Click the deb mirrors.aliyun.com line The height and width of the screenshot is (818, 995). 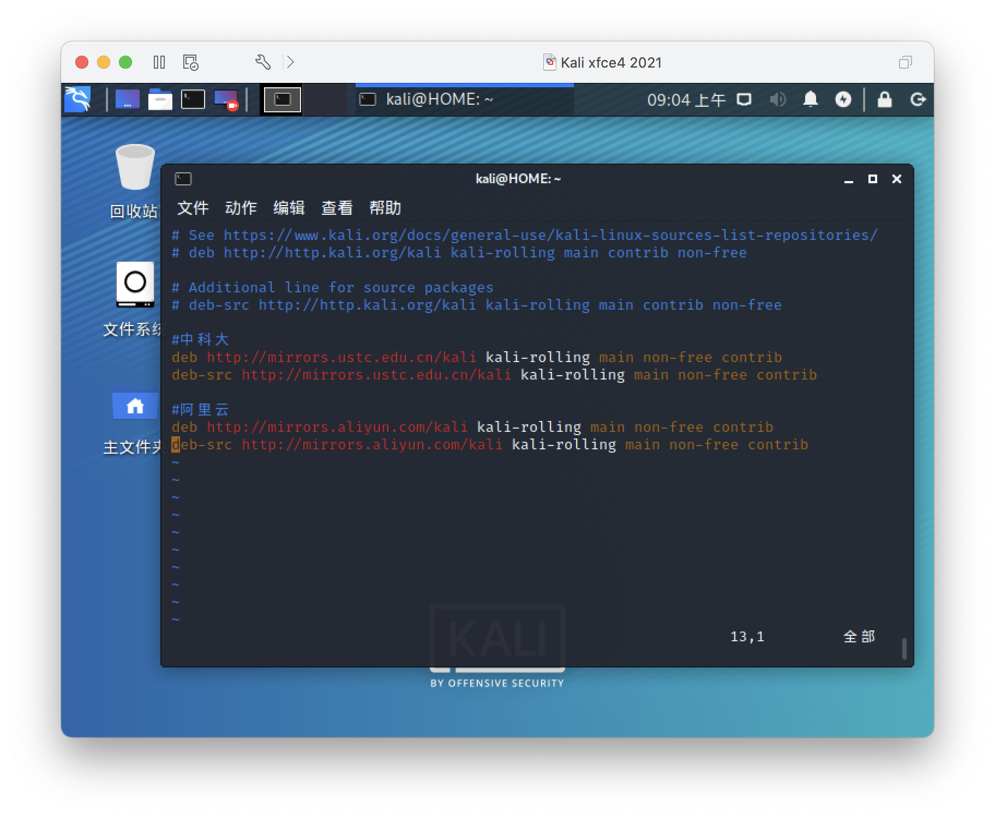472,427
